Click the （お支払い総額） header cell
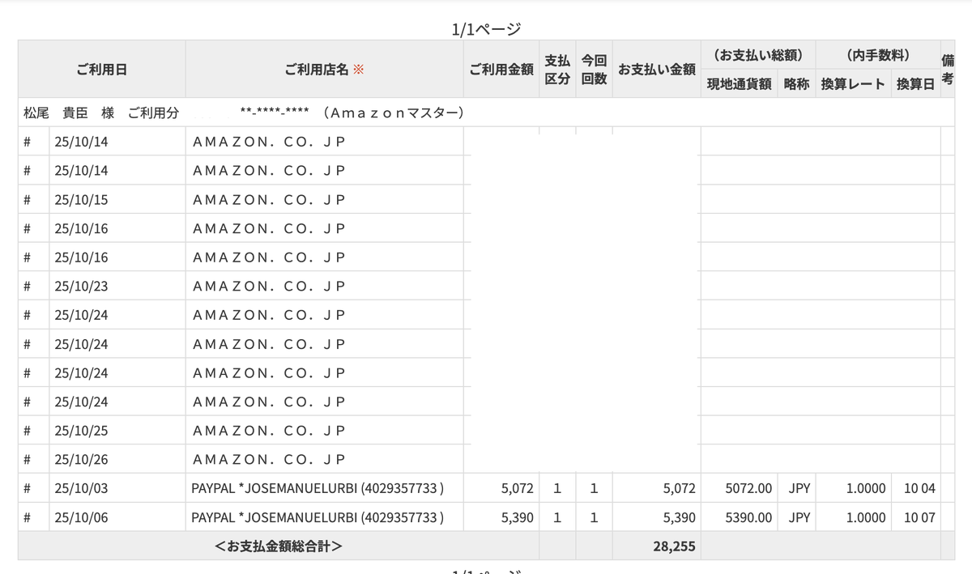This screenshot has height=574, width=972. pyautogui.click(x=757, y=54)
